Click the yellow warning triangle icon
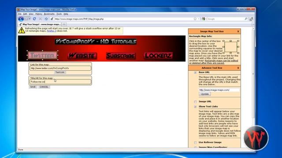Viewport: 282px width, 158px height. (22, 30)
